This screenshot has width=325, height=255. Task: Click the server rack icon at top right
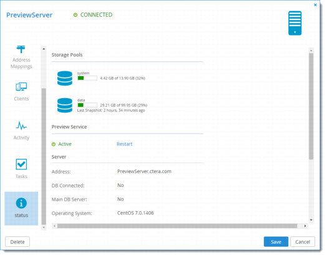coord(295,23)
